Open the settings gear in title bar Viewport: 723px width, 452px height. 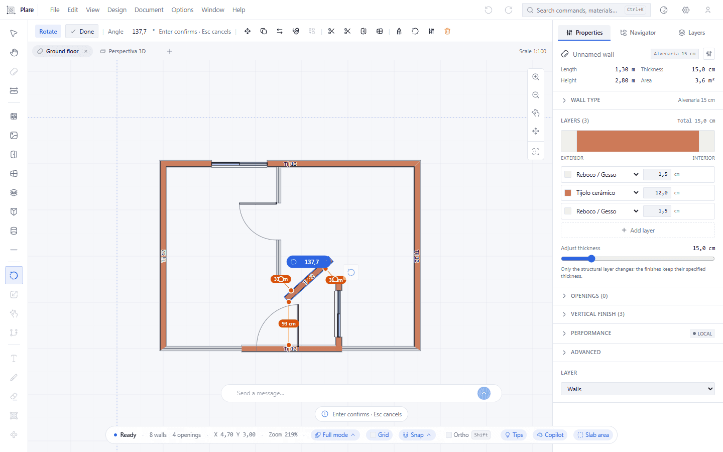[x=686, y=10]
